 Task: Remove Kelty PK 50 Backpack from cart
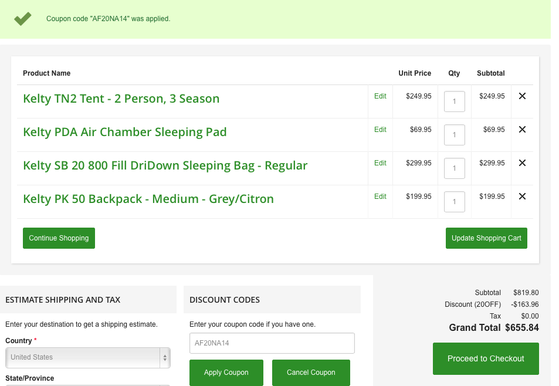(522, 197)
